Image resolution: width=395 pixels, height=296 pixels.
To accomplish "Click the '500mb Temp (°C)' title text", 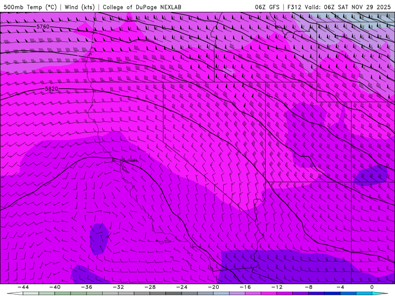I will point(30,7).
